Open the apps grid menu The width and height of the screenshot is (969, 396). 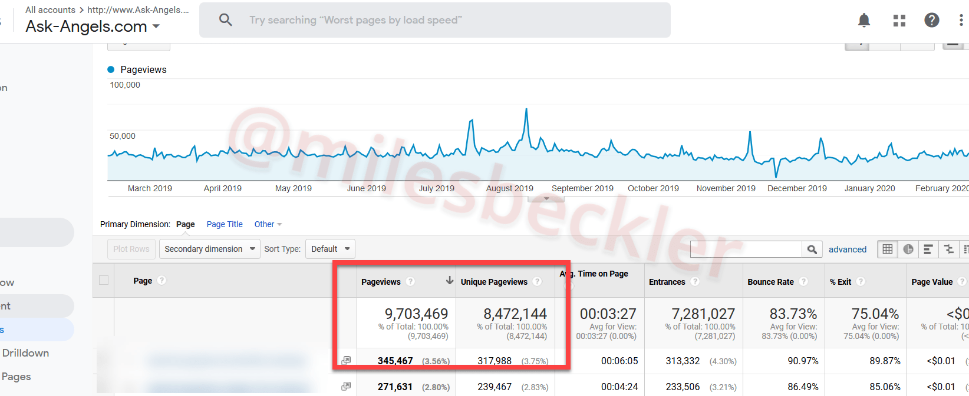(899, 21)
